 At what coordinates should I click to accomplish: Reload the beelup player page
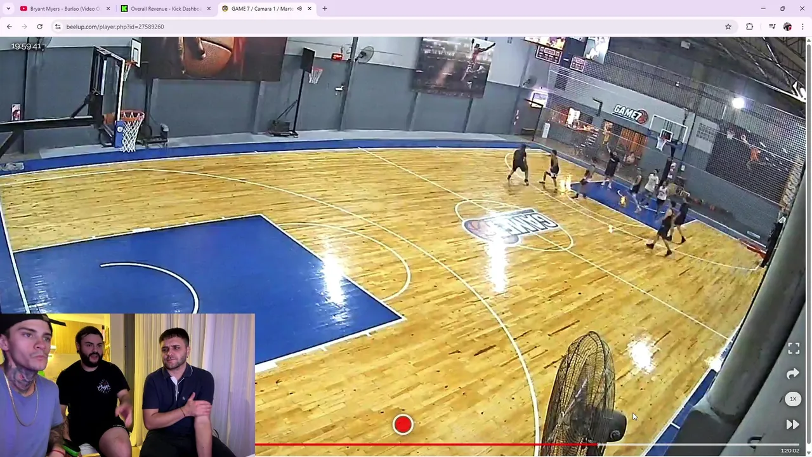[x=39, y=27]
